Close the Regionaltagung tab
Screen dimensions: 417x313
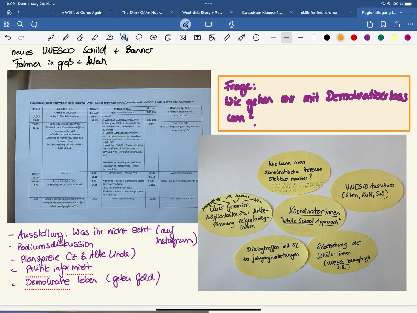(411, 13)
